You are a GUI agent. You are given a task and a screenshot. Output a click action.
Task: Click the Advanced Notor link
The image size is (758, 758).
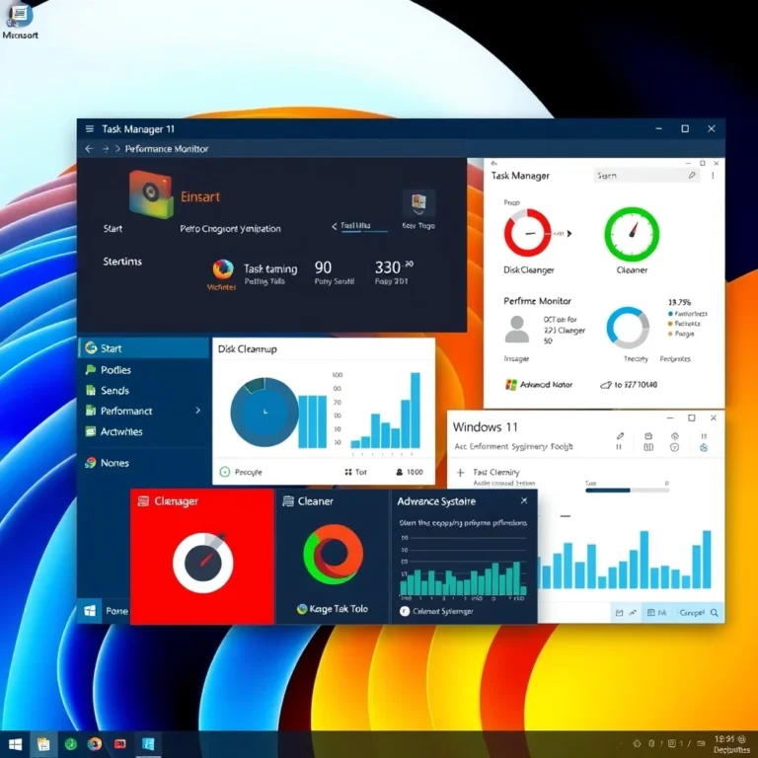(548, 385)
